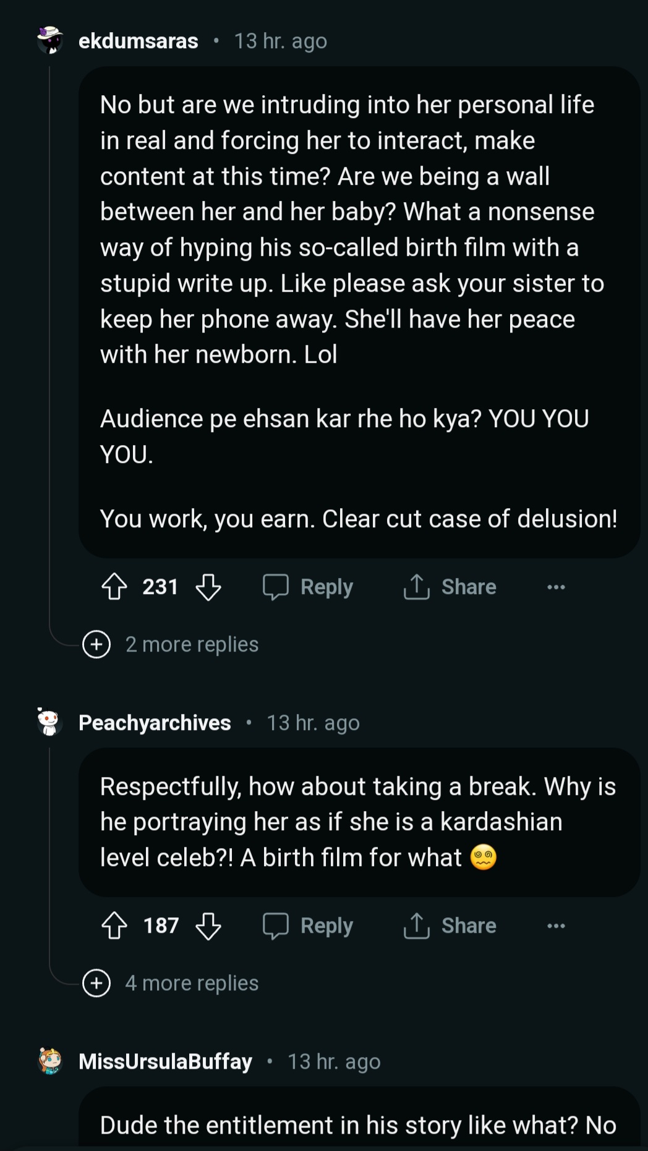Open ekdumsaras profile avatar

click(50, 40)
